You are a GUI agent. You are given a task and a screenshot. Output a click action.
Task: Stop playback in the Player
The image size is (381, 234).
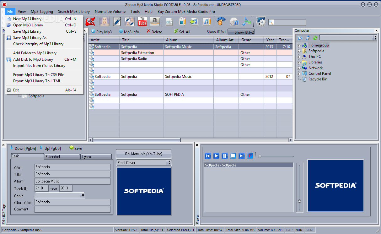(x=233, y=156)
